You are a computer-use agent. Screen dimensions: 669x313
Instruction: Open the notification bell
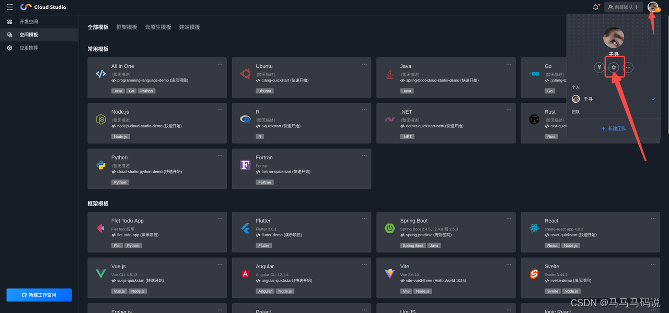click(596, 7)
